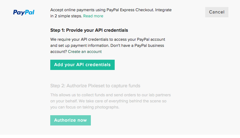This screenshot has width=240, height=138.
Task: Follow the Create an account link
Action: [x=85, y=52]
